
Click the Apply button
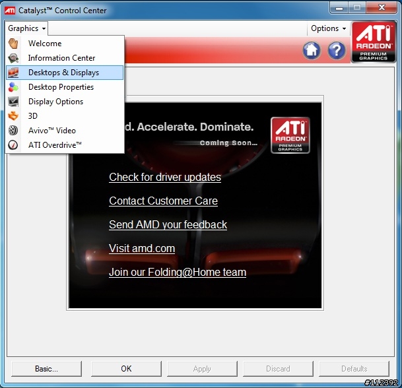pos(202,369)
